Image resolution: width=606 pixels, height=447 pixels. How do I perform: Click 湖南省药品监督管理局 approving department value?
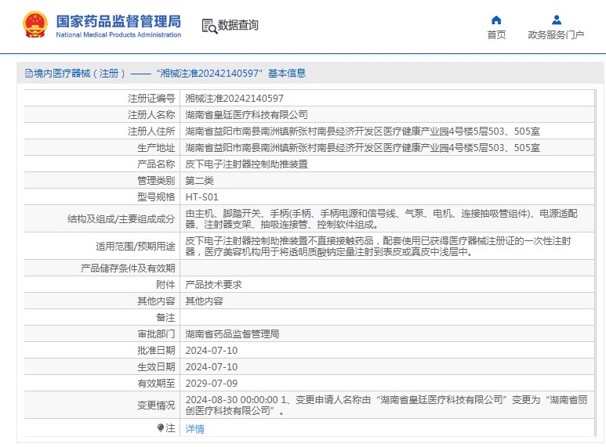coord(232,334)
